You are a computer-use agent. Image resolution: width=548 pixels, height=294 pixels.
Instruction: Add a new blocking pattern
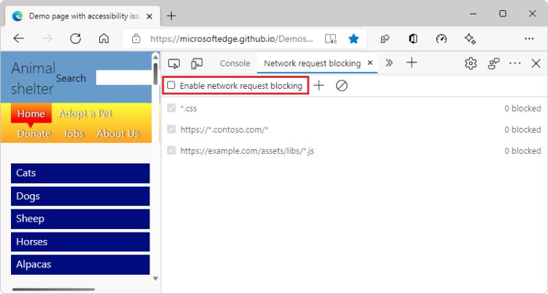tap(319, 85)
